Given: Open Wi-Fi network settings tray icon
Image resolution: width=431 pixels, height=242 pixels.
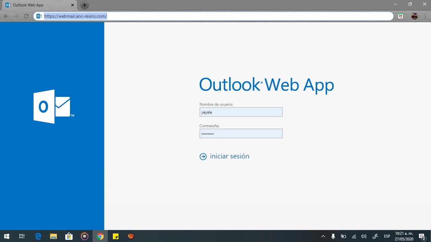Looking at the screenshot, I should (x=354, y=236).
